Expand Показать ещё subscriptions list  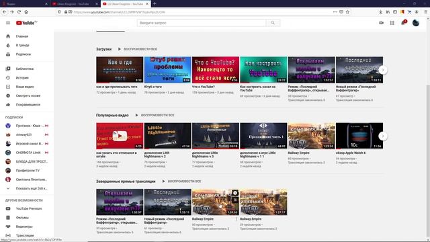point(27,188)
